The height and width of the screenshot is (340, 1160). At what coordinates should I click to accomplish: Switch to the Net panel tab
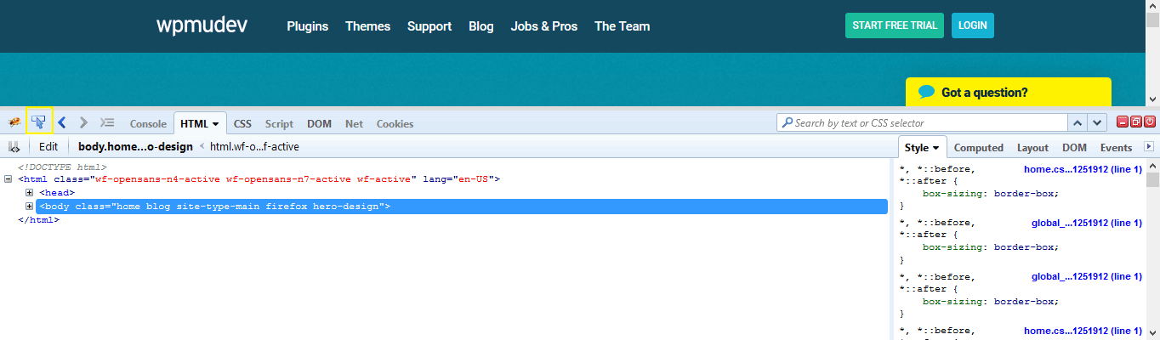click(354, 123)
